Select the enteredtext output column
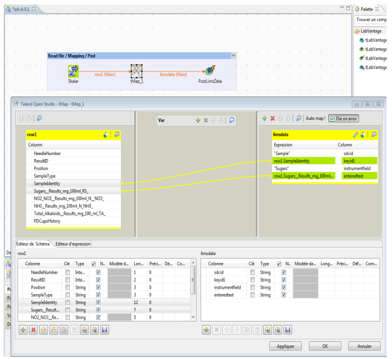 360,176
